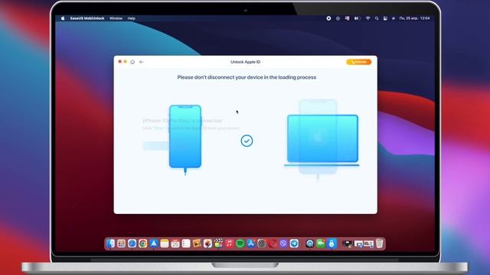Launch Google Chrome from the Dock
Viewport: 490px width, 275px height.
pyautogui.click(x=143, y=244)
